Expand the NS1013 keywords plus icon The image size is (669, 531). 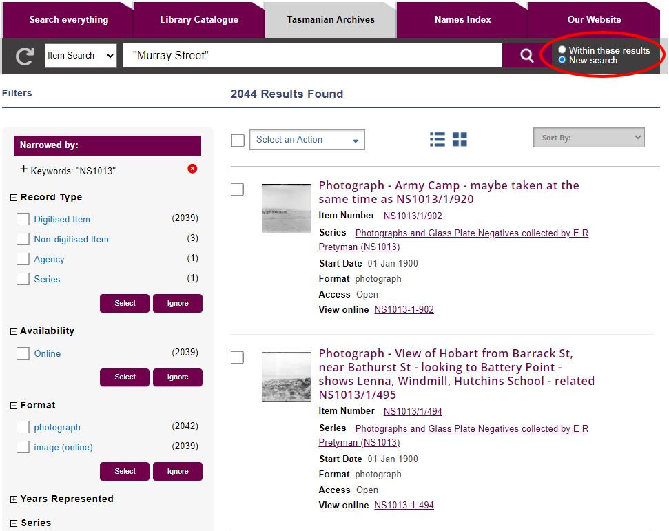click(x=24, y=169)
